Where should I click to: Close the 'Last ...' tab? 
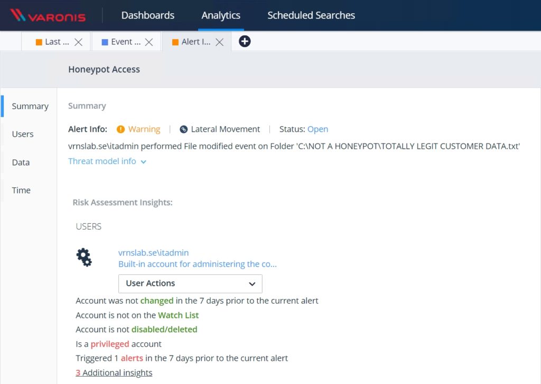79,42
